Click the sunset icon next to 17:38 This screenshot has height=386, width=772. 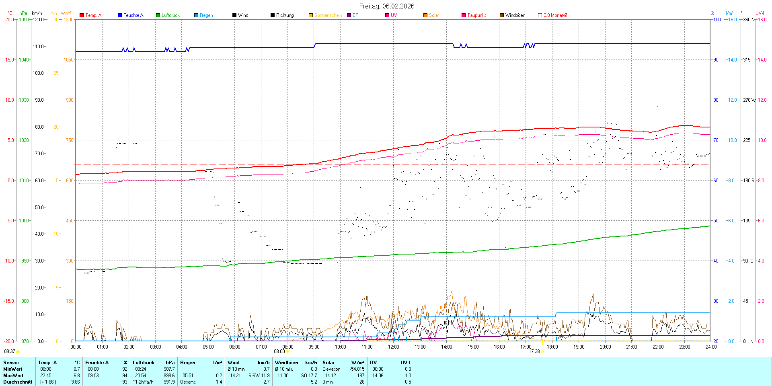pos(542,351)
